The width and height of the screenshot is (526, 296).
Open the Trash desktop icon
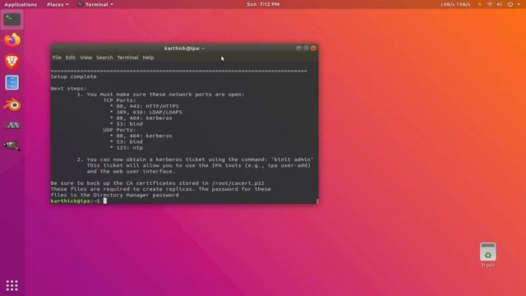click(487, 255)
